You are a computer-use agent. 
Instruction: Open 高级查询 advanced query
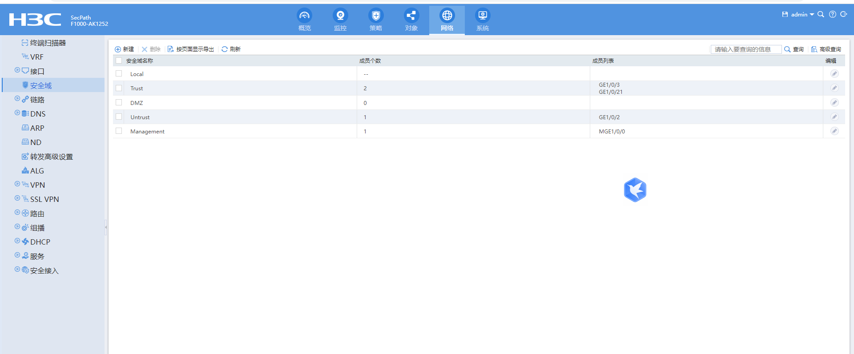coord(826,49)
